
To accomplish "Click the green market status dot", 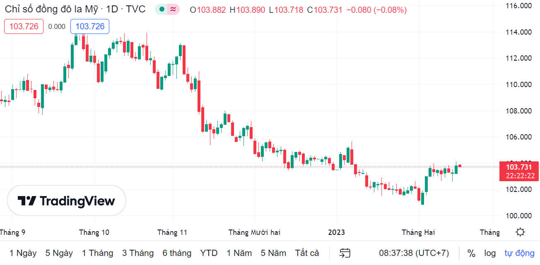I will coord(162,9).
